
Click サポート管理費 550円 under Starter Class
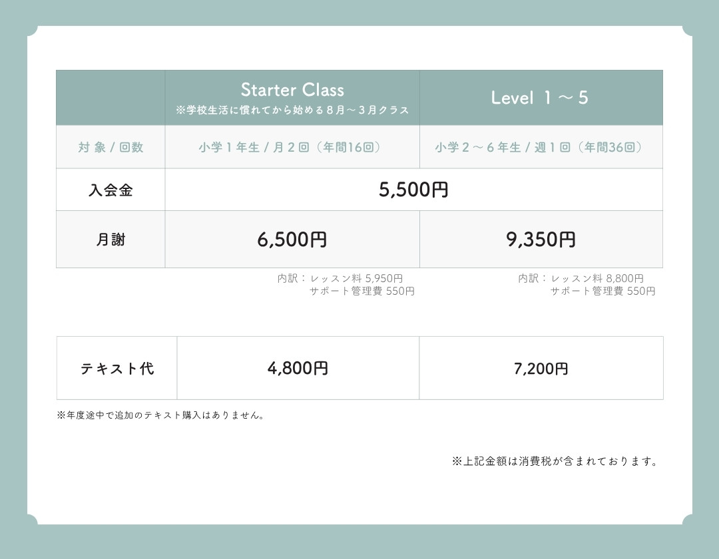pos(361,291)
